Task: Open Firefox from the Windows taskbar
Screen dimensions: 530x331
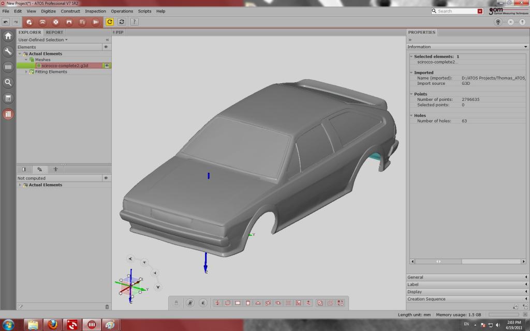Action: click(x=52, y=325)
